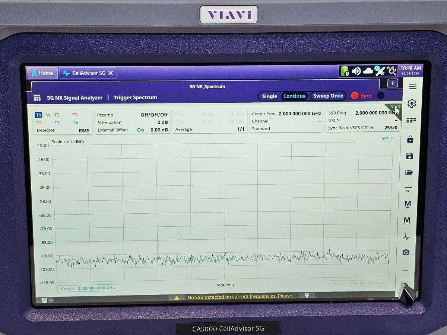Screen dimensions: 447x335
Task: Tap the screenshot camera icon
Action: [406, 252]
